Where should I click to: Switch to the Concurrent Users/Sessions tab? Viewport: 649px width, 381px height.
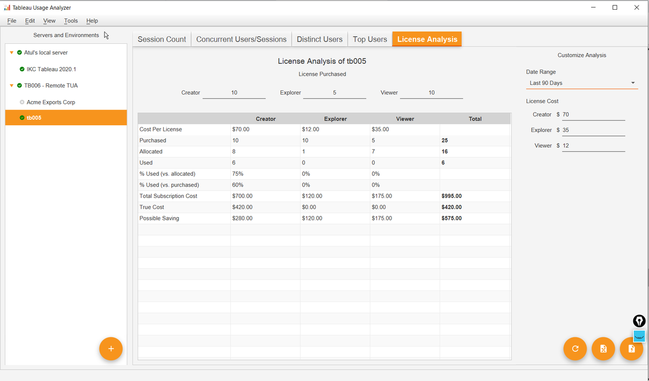point(241,39)
